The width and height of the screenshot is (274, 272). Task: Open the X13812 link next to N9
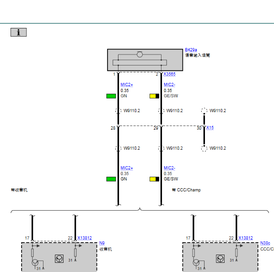tap(85, 238)
